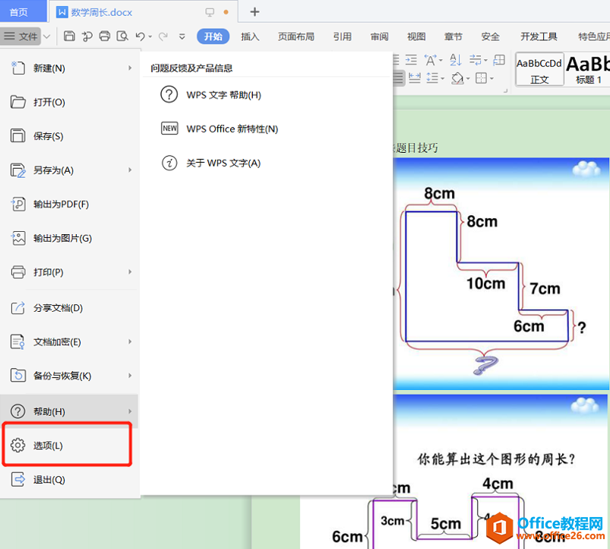
Task: Click the print icon in quick toolbar
Action: tap(105, 36)
